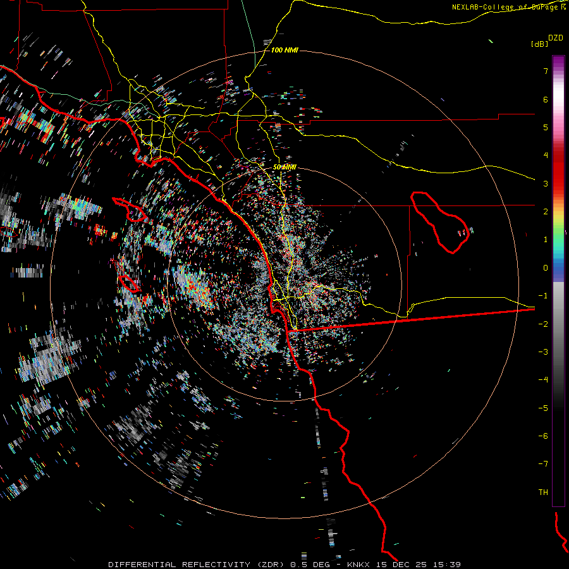Click the Salton Sea red outline
Image resolution: width=569 pixels, height=569 pixels.
440,222
